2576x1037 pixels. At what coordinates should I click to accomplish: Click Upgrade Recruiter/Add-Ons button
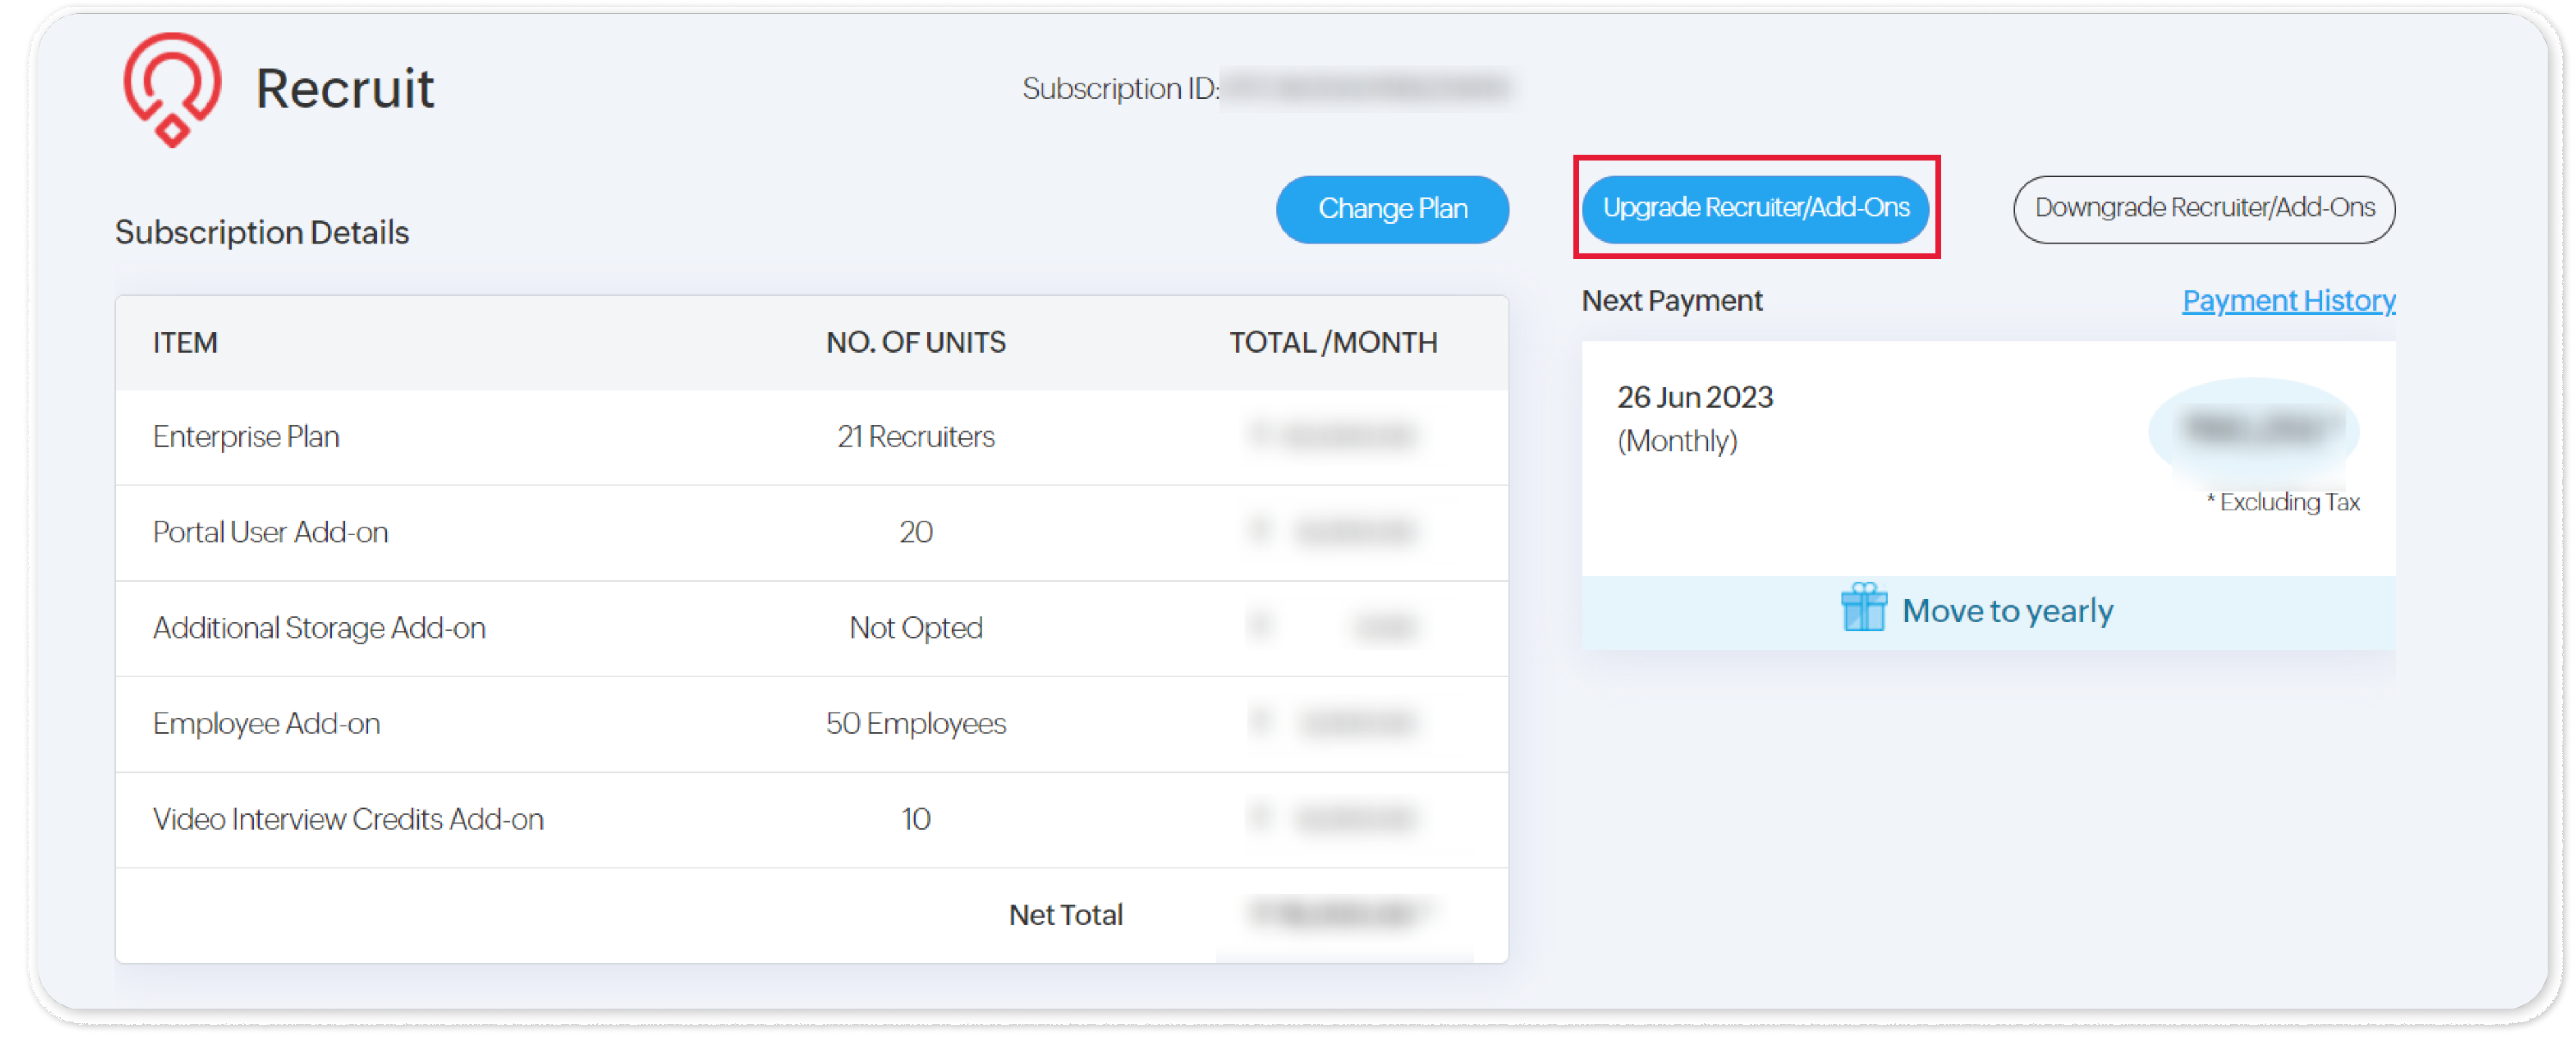coord(1755,208)
